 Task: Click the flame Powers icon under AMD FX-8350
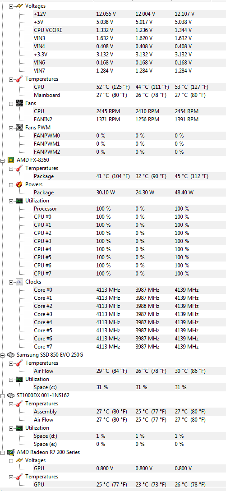coord(19,184)
